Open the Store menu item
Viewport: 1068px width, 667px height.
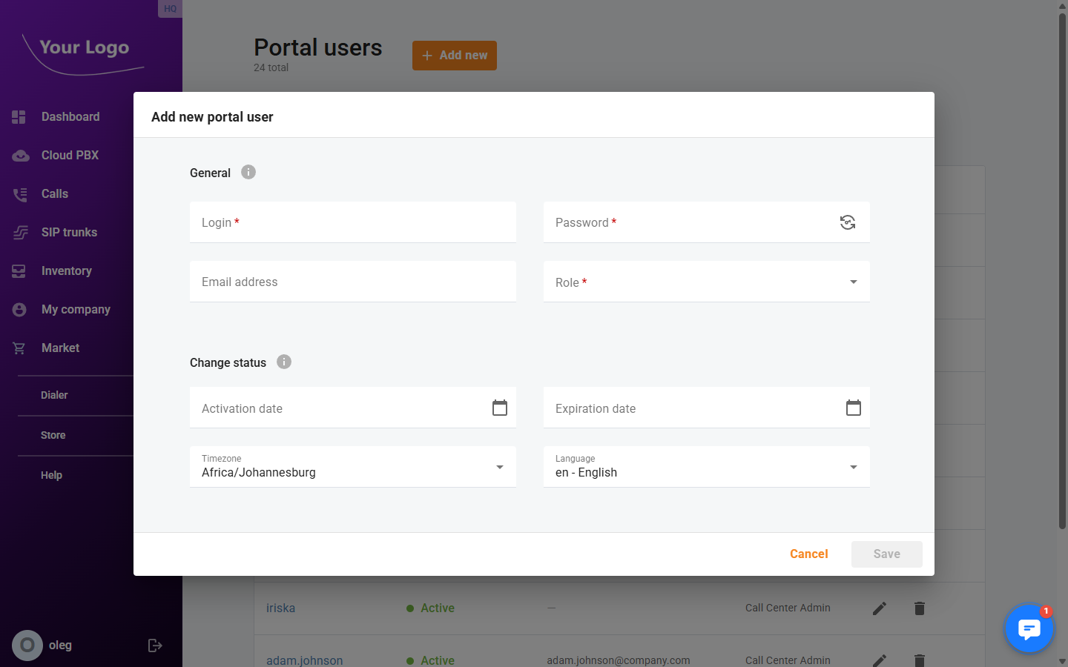click(x=53, y=435)
